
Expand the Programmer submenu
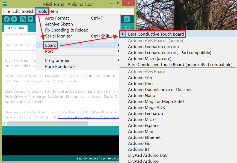click(x=78, y=61)
